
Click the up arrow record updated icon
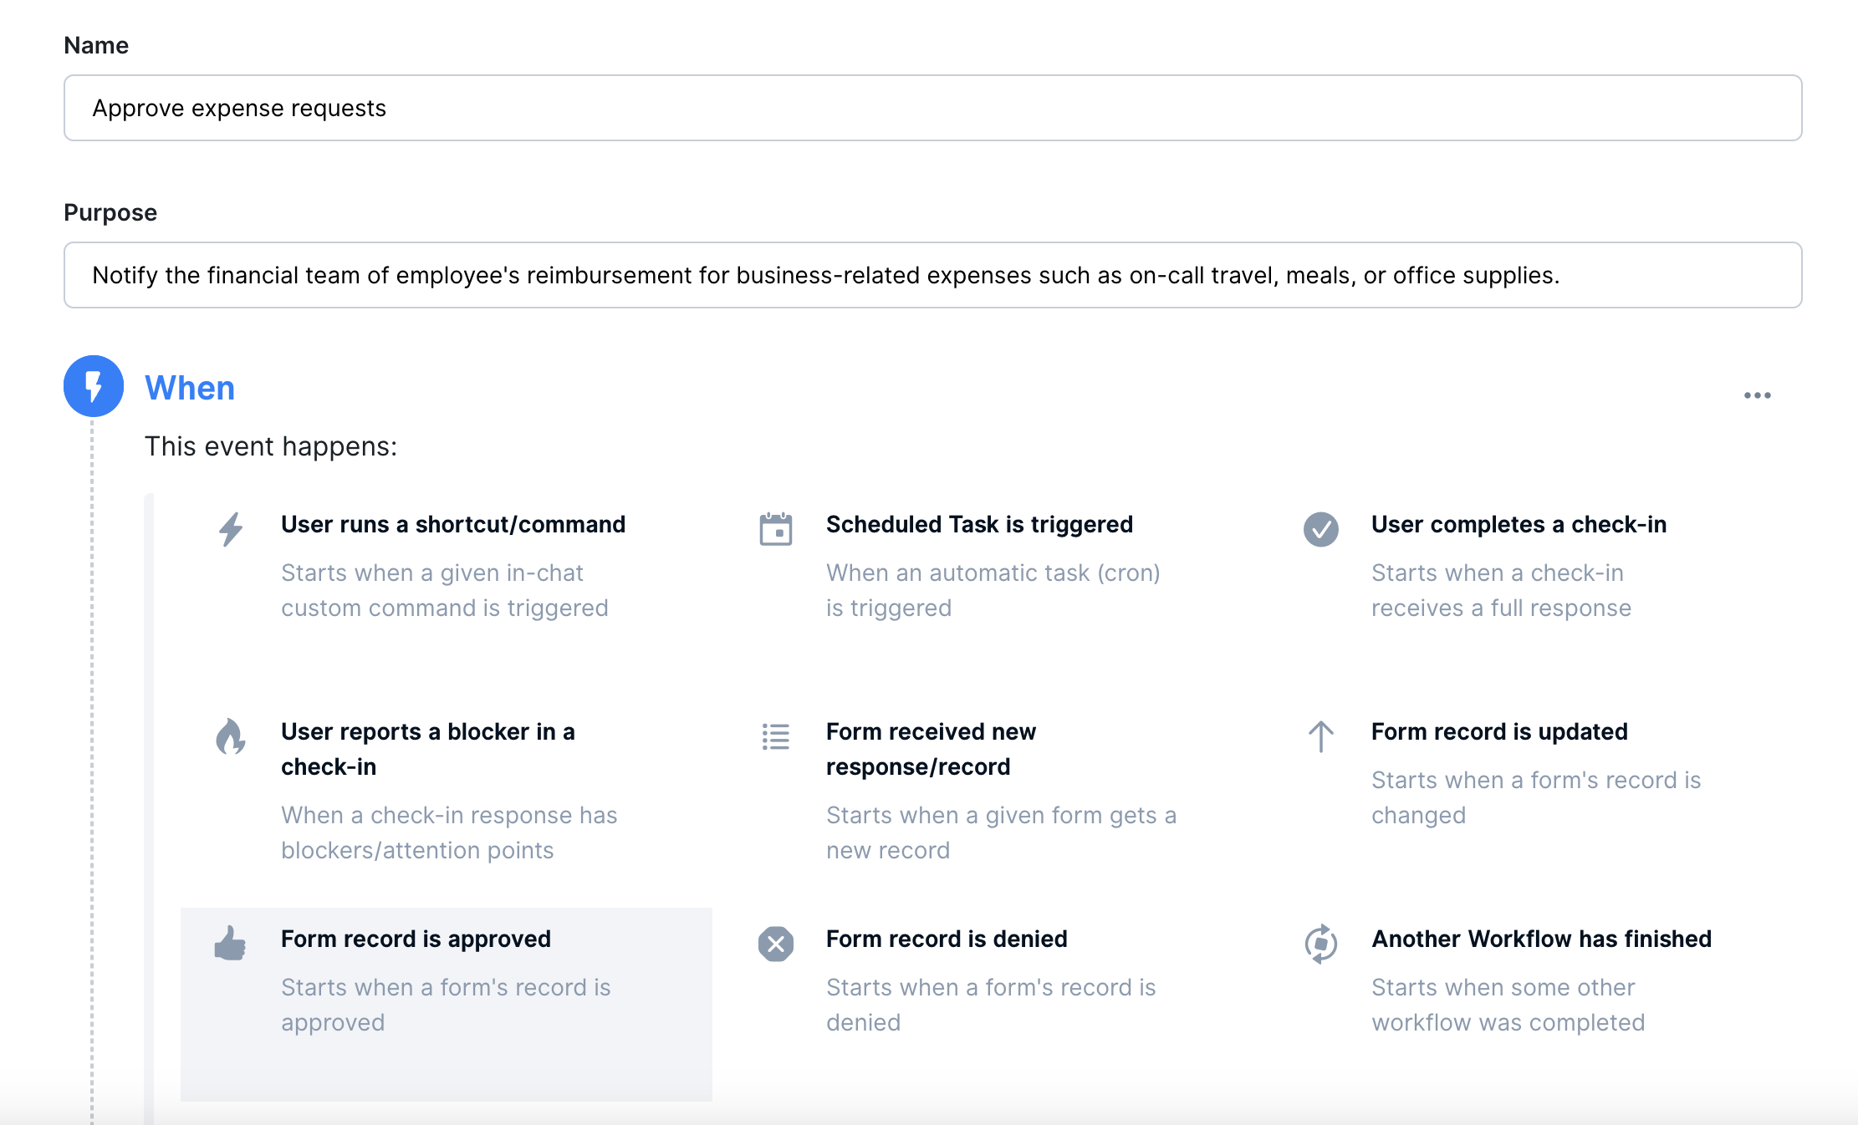click(x=1321, y=736)
